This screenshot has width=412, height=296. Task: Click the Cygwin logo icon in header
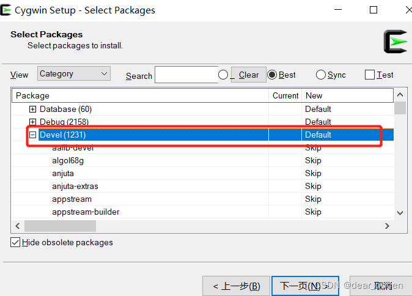395,41
